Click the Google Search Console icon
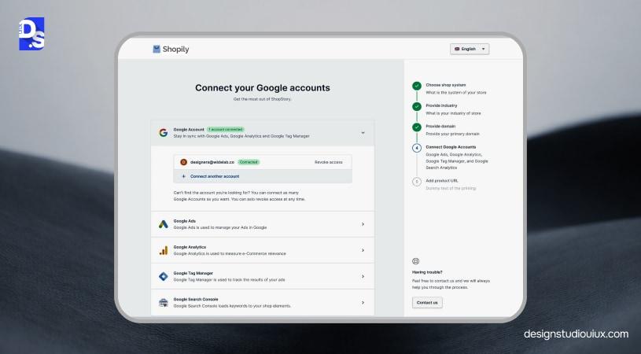Image resolution: width=641 pixels, height=354 pixels. [x=163, y=303]
